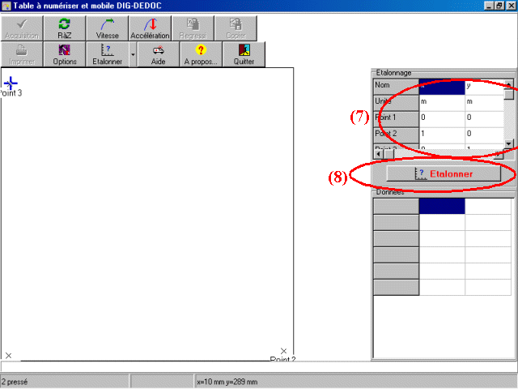This screenshot has width=518, height=389.
Task: Select the Vitesse velocity tool
Action: (107, 29)
